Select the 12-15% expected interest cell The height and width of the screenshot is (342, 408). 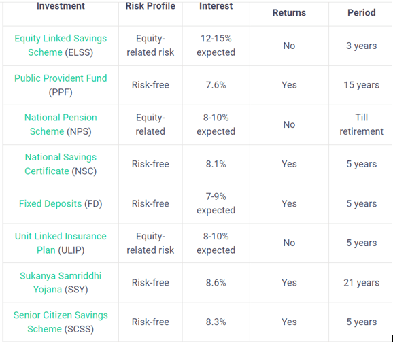point(216,46)
